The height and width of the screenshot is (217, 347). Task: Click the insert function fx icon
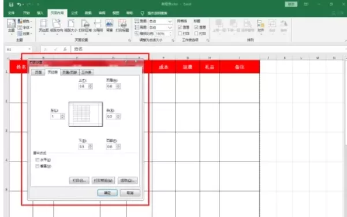(65, 49)
